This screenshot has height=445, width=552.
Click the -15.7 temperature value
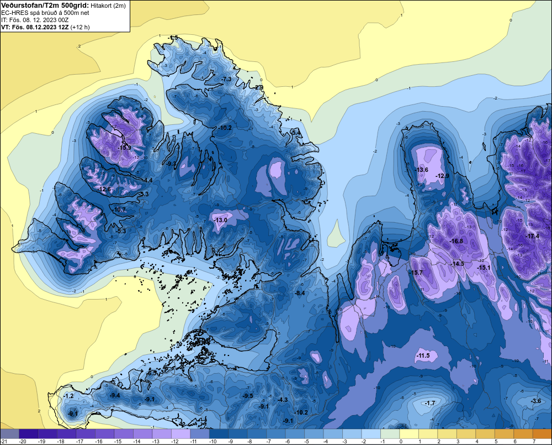(x=416, y=273)
